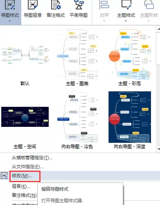Image resolution: width=160 pixels, height=205 pixels.
Task: Click the gallery scrollbar up arrow
Action: [x=158, y=29]
